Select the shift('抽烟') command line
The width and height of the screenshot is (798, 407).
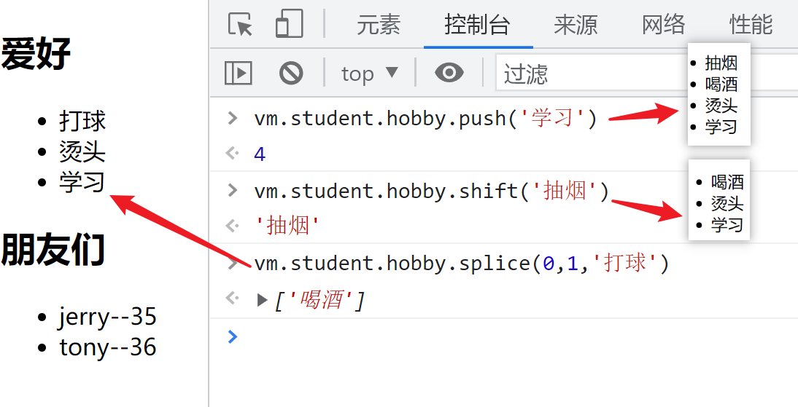[x=431, y=191]
